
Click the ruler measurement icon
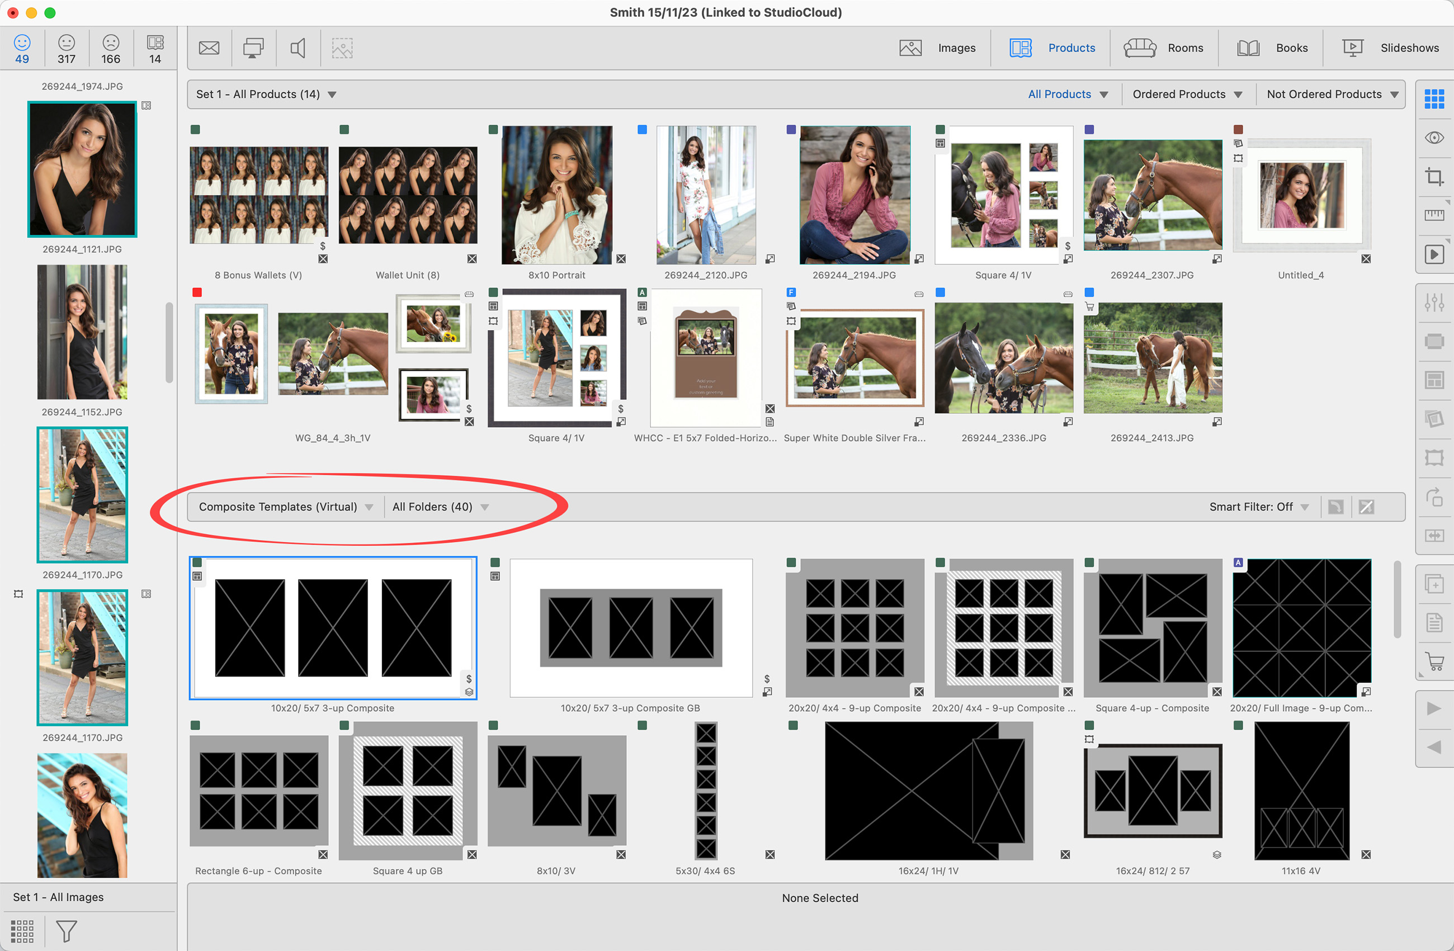[x=1434, y=214]
